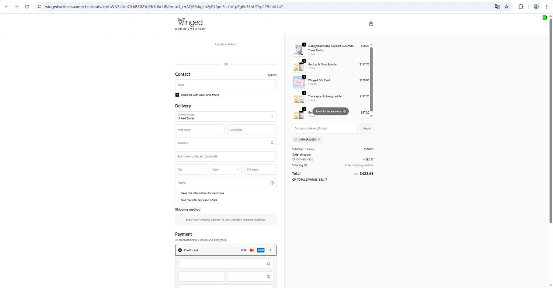Click the order list scroll-up arrow
Viewport: 553px width, 288px height.
[x=371, y=45]
